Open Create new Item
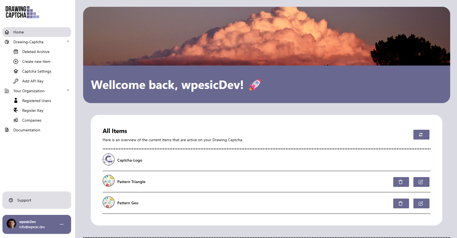The image size is (457, 238). 36,61
